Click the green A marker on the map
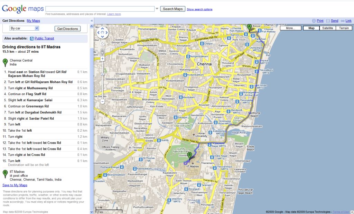354x214 pixels. point(249,28)
